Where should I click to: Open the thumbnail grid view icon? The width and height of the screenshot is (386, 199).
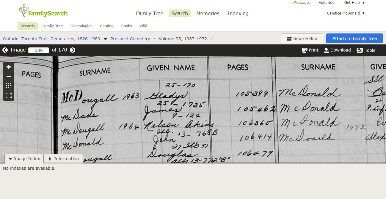9,86
